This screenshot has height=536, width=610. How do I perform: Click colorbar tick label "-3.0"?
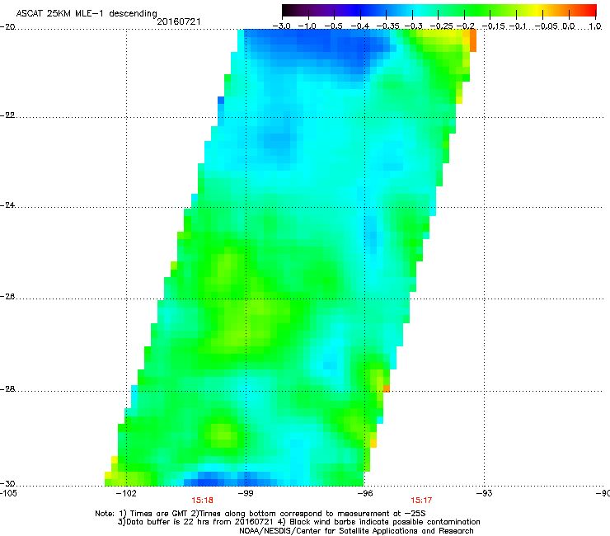[x=282, y=26]
